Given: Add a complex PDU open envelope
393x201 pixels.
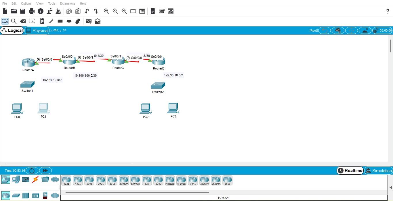Looking at the screenshot, I should [x=98, y=21].
